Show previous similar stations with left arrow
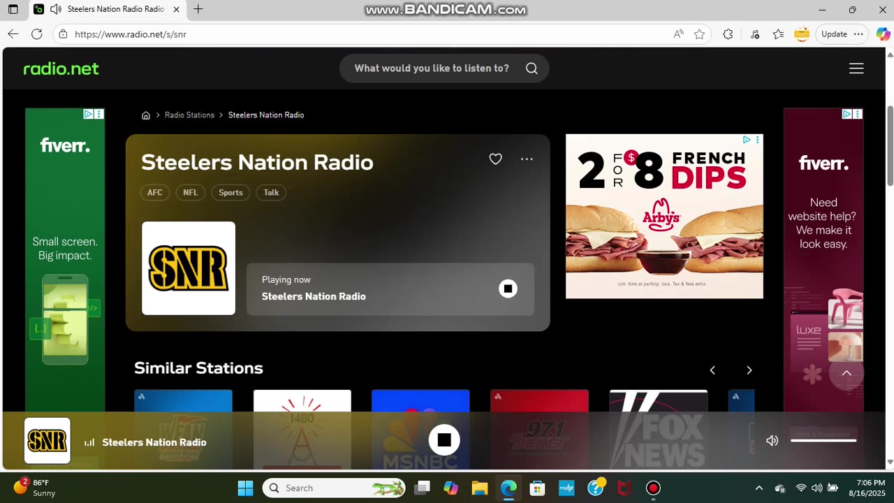This screenshot has width=894, height=503. [712, 370]
